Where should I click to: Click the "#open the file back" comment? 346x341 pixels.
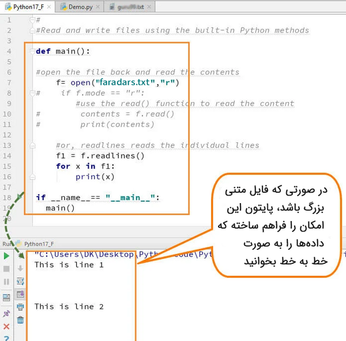coord(138,72)
